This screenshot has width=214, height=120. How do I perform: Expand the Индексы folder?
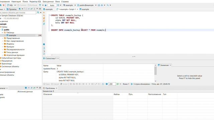click(x=2, y=44)
